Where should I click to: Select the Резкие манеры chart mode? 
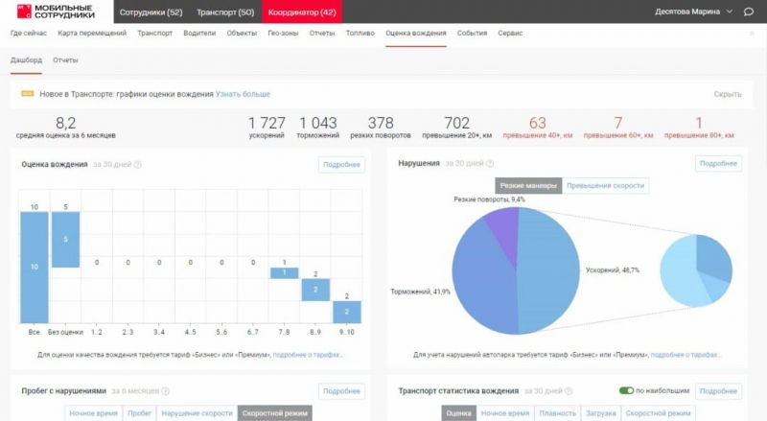click(x=527, y=185)
